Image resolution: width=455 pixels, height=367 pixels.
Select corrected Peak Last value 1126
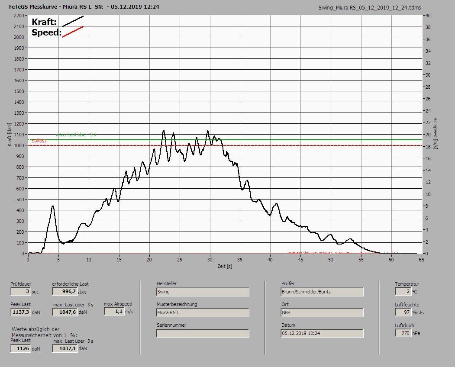21,348
